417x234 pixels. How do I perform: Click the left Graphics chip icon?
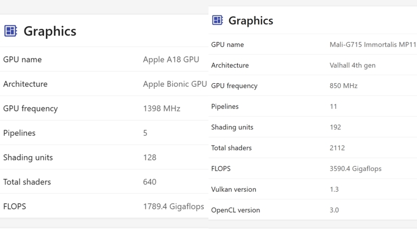[10, 31]
